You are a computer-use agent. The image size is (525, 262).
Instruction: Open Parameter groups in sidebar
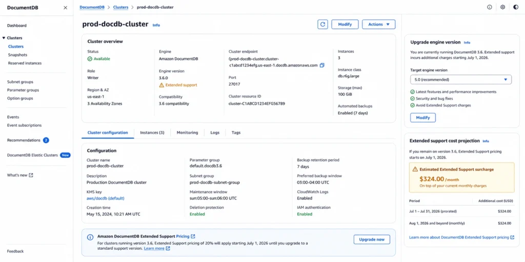[23, 90]
